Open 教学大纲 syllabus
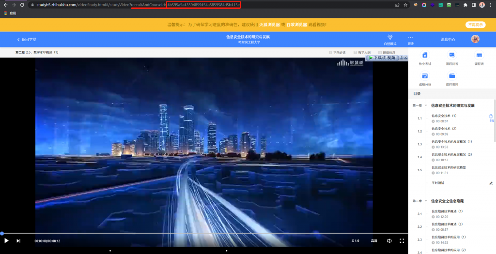496x254 pixels. 362,52
